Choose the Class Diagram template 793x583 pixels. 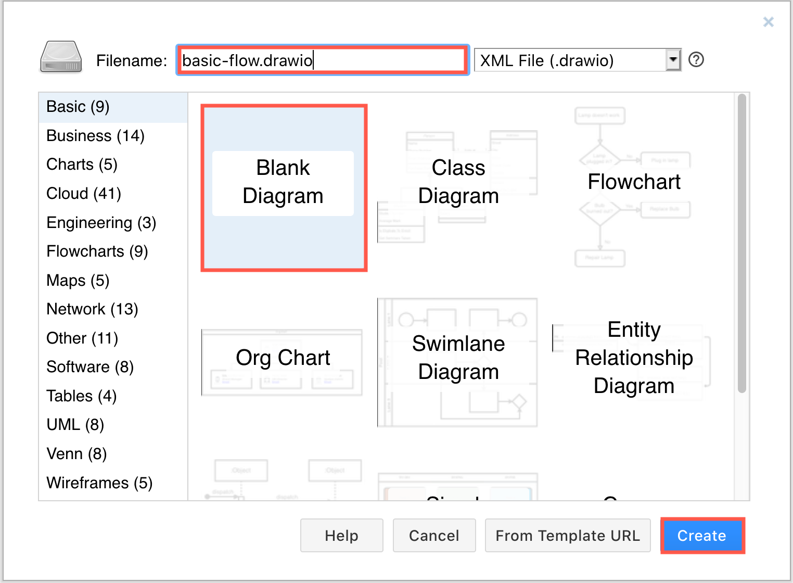[x=458, y=182]
